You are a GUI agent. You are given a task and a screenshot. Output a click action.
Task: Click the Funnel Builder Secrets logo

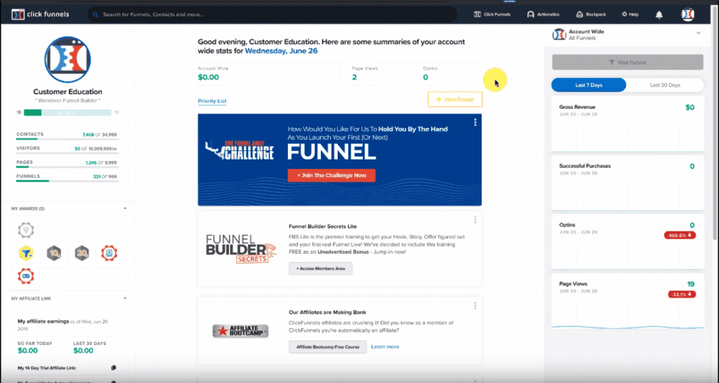click(241, 249)
